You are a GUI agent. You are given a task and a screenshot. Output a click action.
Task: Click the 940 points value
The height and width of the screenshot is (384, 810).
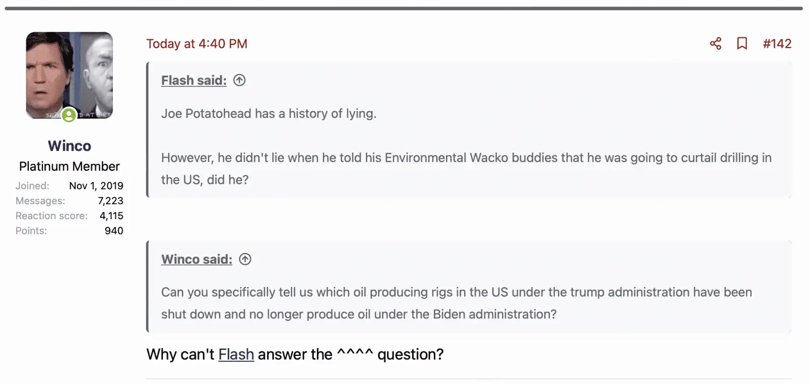pyautogui.click(x=114, y=231)
